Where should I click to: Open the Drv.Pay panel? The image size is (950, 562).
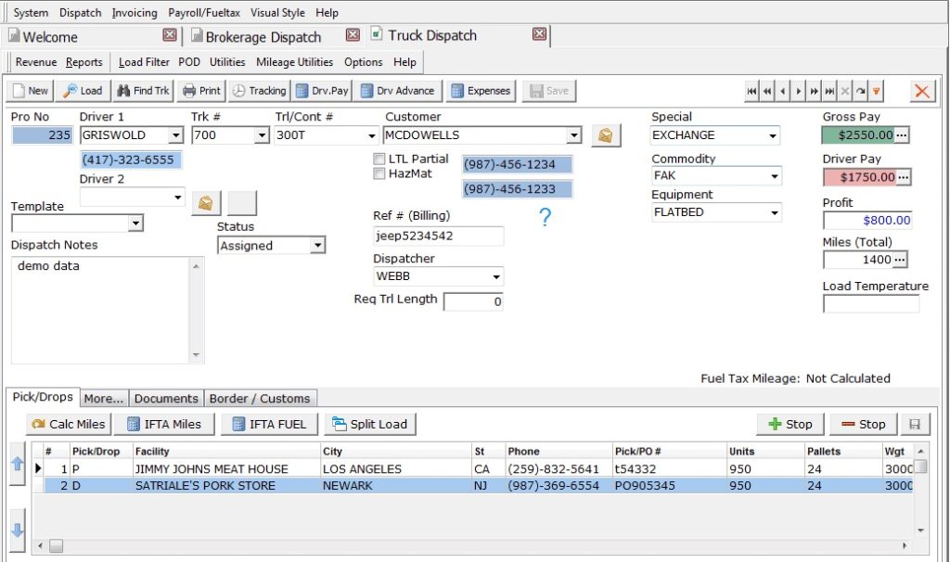(326, 90)
